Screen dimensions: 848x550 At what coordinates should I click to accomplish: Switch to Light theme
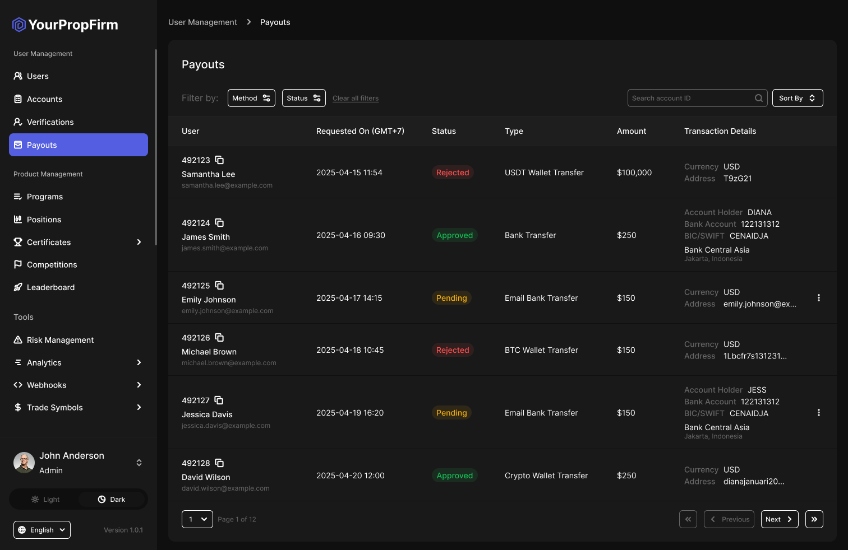[45, 499]
